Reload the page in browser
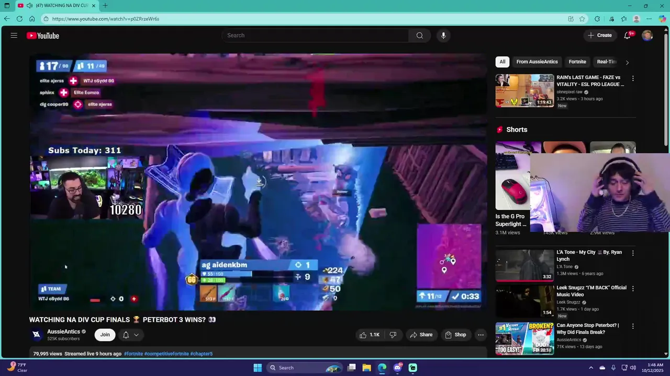Screen dimensions: 670x376 tap(19, 19)
